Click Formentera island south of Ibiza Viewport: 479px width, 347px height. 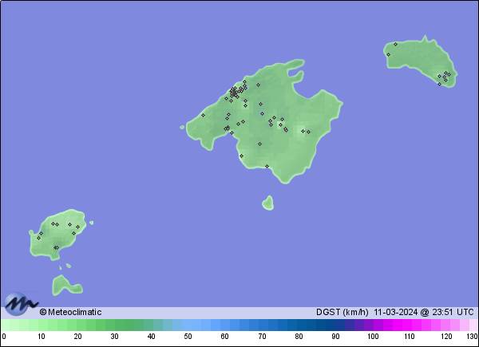tap(67, 286)
